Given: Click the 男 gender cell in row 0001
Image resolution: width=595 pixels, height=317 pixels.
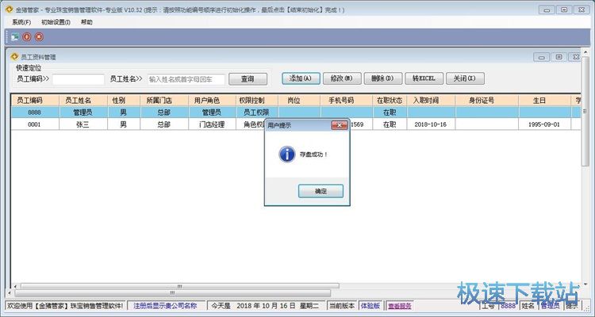Looking at the screenshot, I should point(124,124).
